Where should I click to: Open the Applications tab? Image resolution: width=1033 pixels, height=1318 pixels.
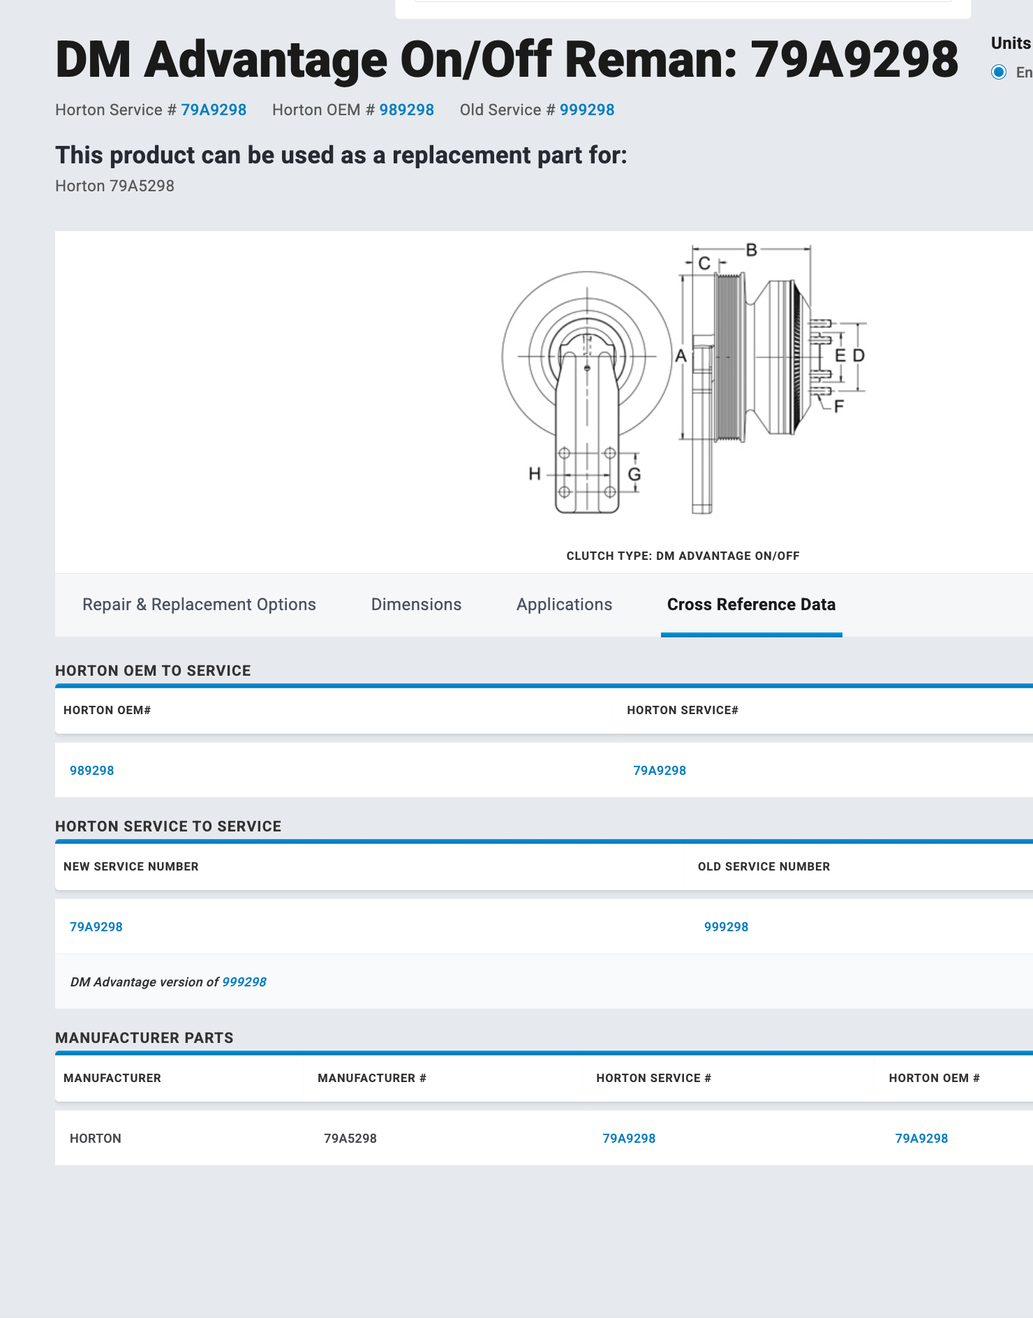tap(564, 605)
